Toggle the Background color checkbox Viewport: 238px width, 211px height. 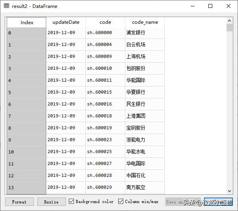pyautogui.click(x=71, y=201)
